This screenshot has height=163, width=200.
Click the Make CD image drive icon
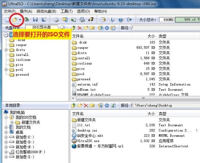coord(56,20)
